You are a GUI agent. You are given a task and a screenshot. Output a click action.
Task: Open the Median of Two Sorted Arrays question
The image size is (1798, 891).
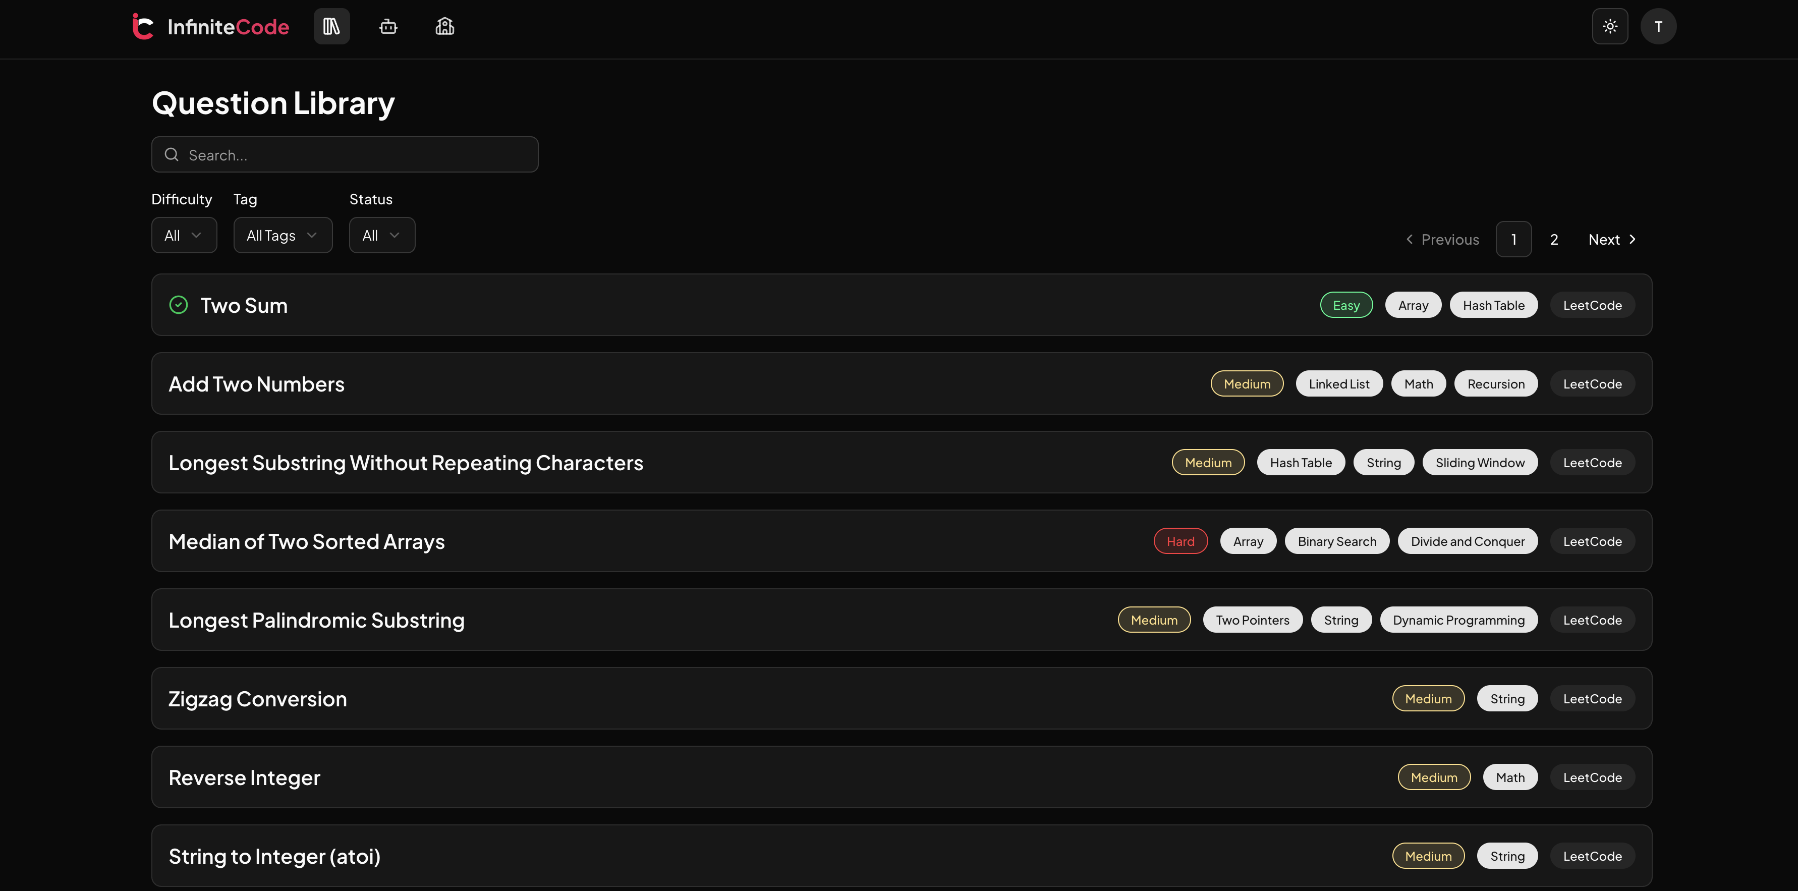(x=306, y=541)
